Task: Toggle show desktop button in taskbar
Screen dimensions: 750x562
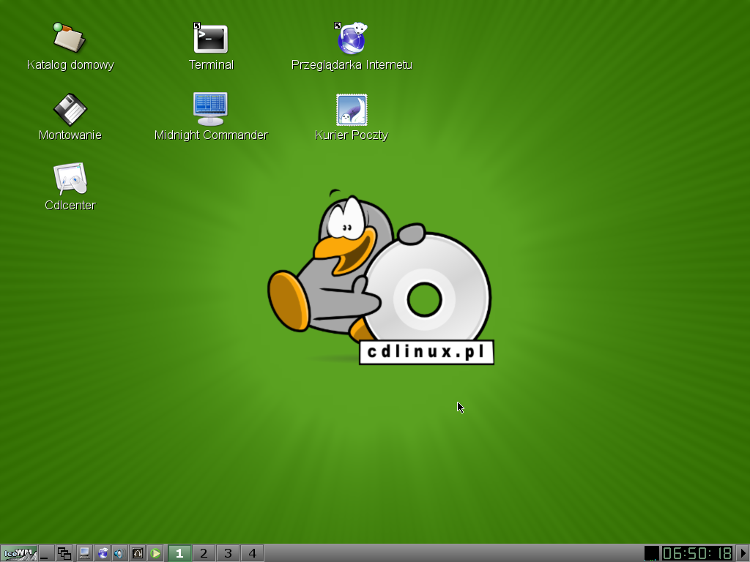Action: pos(46,553)
